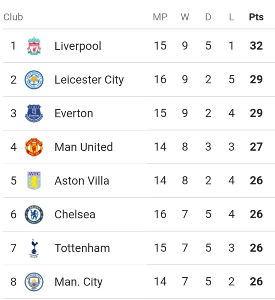Select the Everton team name
Screen dimensions: 275x300
(74, 113)
